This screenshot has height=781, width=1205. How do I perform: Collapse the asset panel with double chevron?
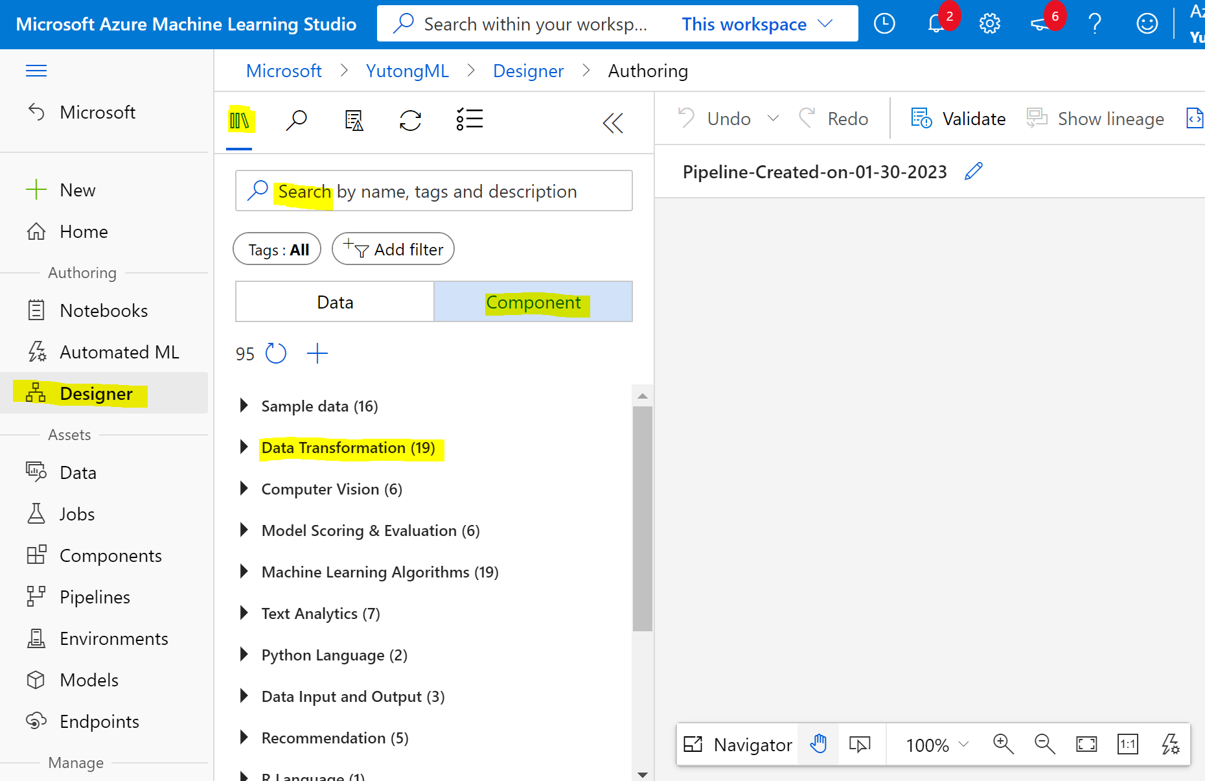[612, 122]
